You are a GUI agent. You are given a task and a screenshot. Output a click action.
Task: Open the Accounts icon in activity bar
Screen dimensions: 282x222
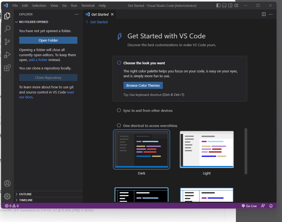pos(7,183)
